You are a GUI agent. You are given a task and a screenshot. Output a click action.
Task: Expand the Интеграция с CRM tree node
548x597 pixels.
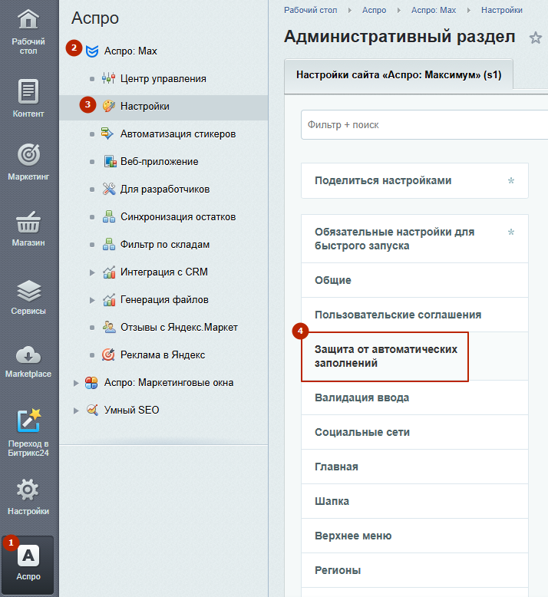(92, 272)
